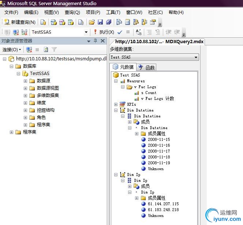The height and width of the screenshot is (225, 243).
Task: Select the 2008-11-17 member
Action: pos(159,151)
